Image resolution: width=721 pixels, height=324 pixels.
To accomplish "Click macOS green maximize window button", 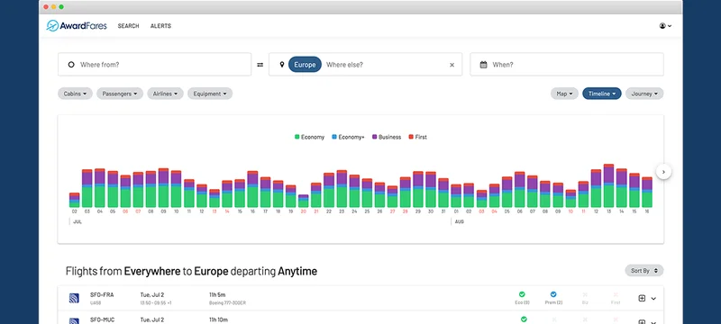I will click(61, 7).
